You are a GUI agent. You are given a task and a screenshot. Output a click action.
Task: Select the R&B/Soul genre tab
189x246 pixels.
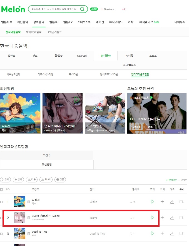(x=82, y=56)
